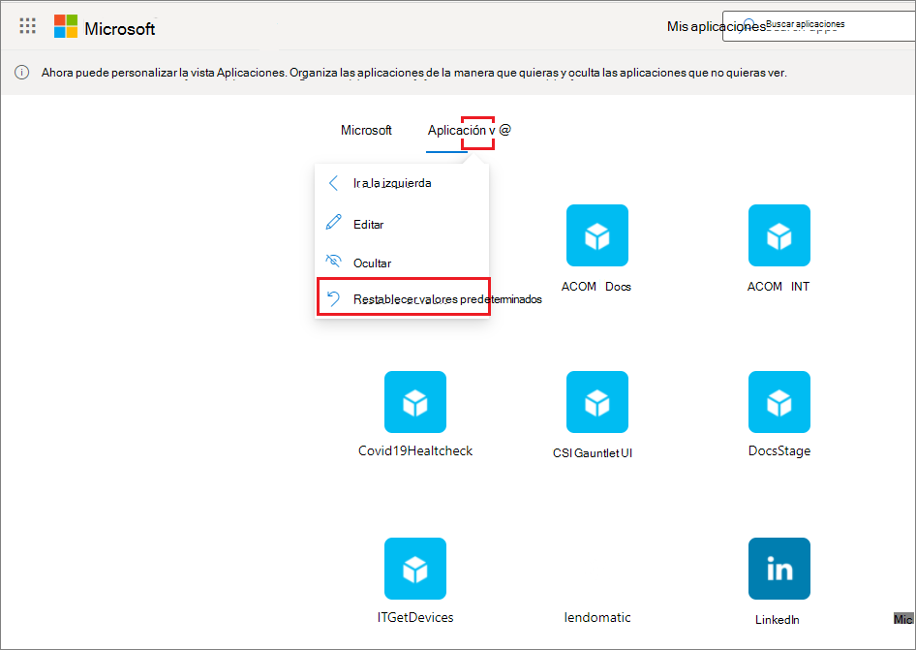Launch the Covid19Healtcheck app icon
This screenshot has width=916, height=650.
[415, 402]
